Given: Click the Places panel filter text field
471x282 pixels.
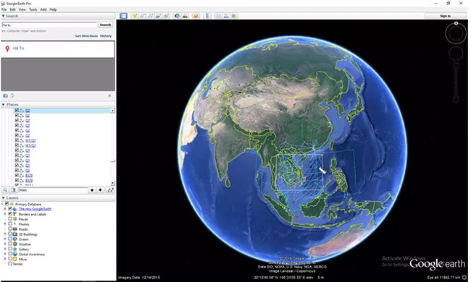Looking at the screenshot, I should click(x=53, y=190).
